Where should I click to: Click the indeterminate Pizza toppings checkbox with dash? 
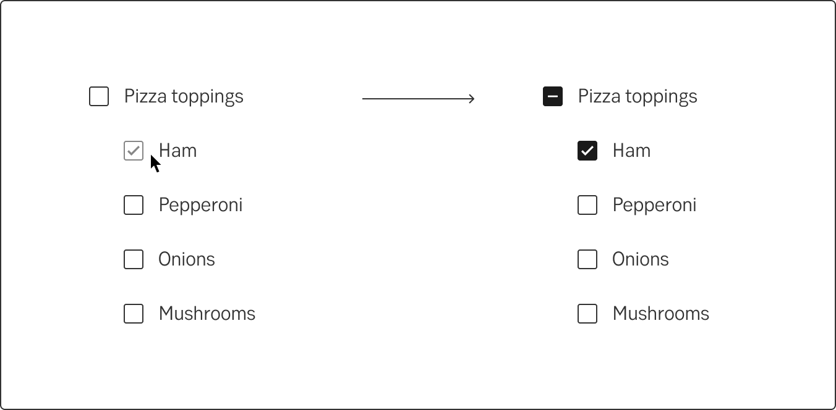point(553,96)
